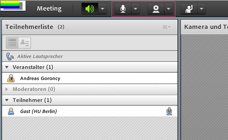
Task: Open the speaker options dropdown arrow
Action: click(x=102, y=9)
